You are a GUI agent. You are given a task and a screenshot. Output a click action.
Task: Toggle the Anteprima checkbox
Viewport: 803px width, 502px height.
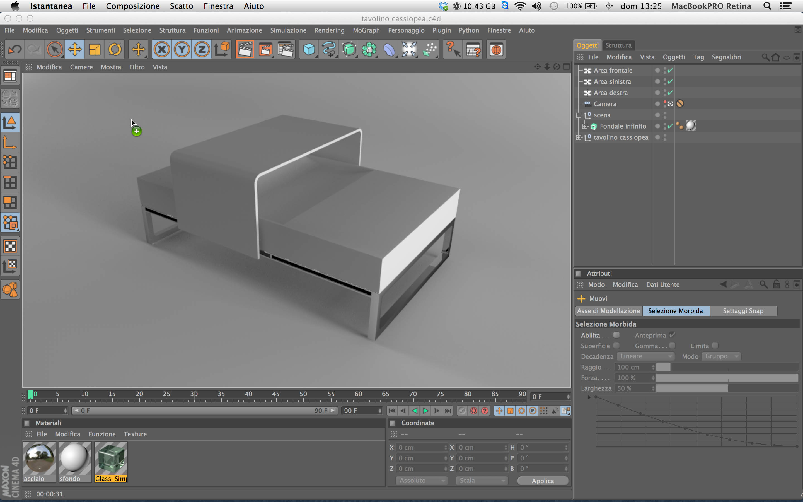point(672,335)
